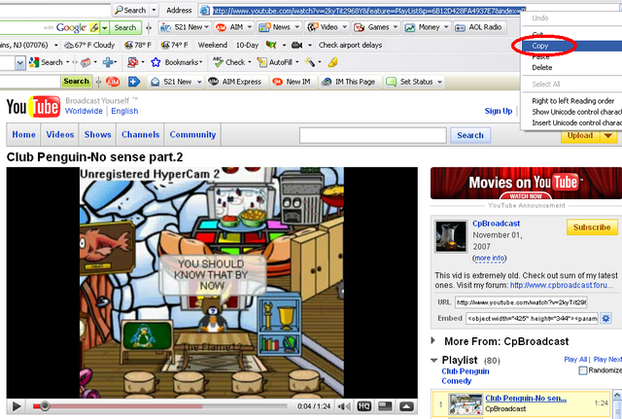The image size is (622, 419).
Task: Open the dropdown arrow next to the top Search button
Action: (154, 11)
